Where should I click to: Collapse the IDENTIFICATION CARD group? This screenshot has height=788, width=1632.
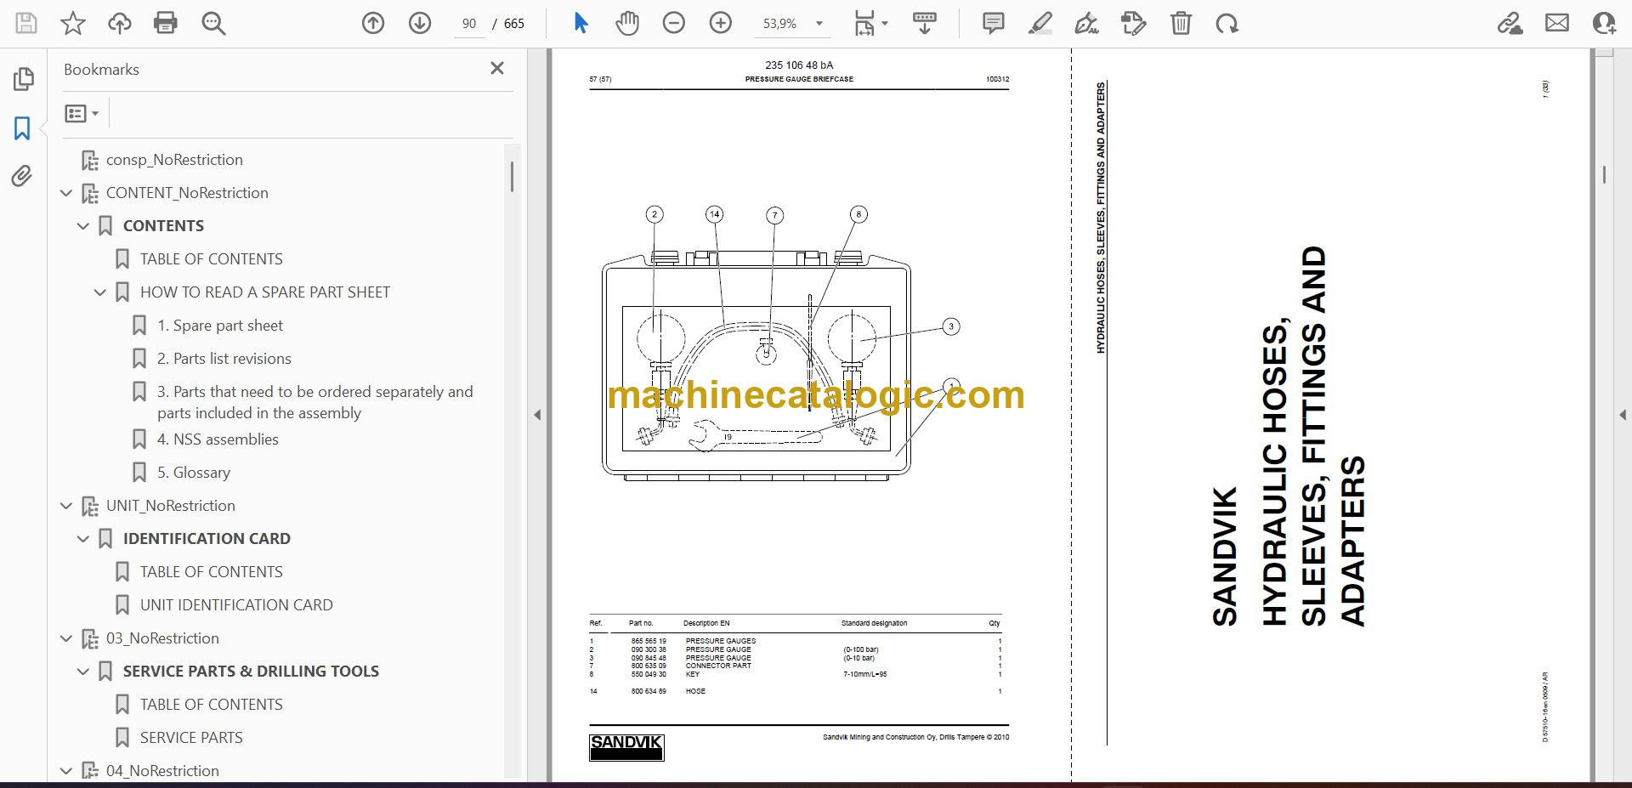[x=83, y=539]
